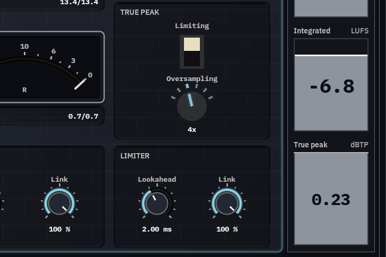Click the 4x oversampling value
Image resolution: width=386 pixels, height=257 pixels.
[x=192, y=130]
